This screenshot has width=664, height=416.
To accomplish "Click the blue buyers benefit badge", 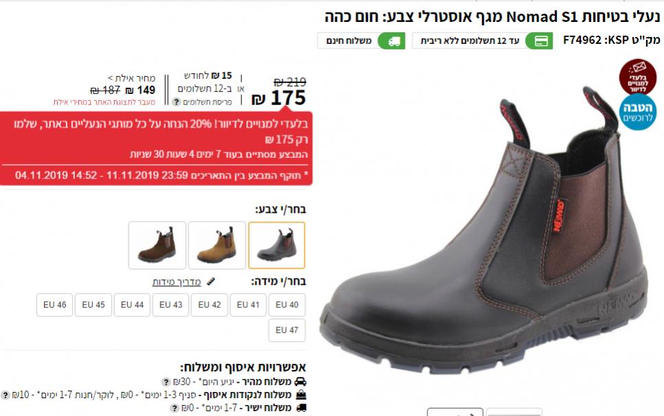I will coord(638,112).
